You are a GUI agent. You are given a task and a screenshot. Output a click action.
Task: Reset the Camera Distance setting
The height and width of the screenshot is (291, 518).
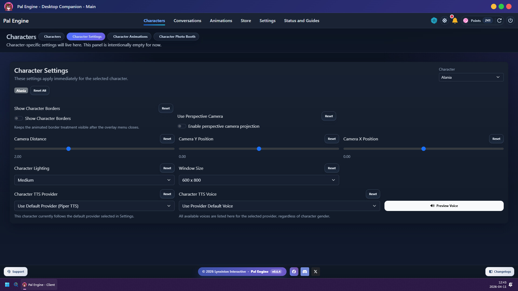167,139
